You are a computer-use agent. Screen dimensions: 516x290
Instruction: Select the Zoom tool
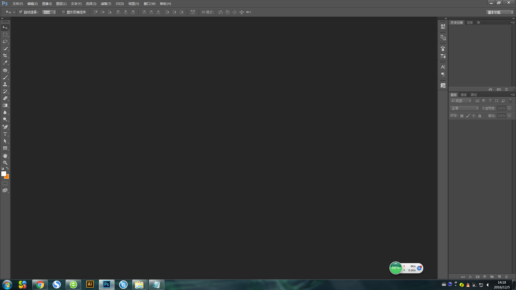pos(5,163)
